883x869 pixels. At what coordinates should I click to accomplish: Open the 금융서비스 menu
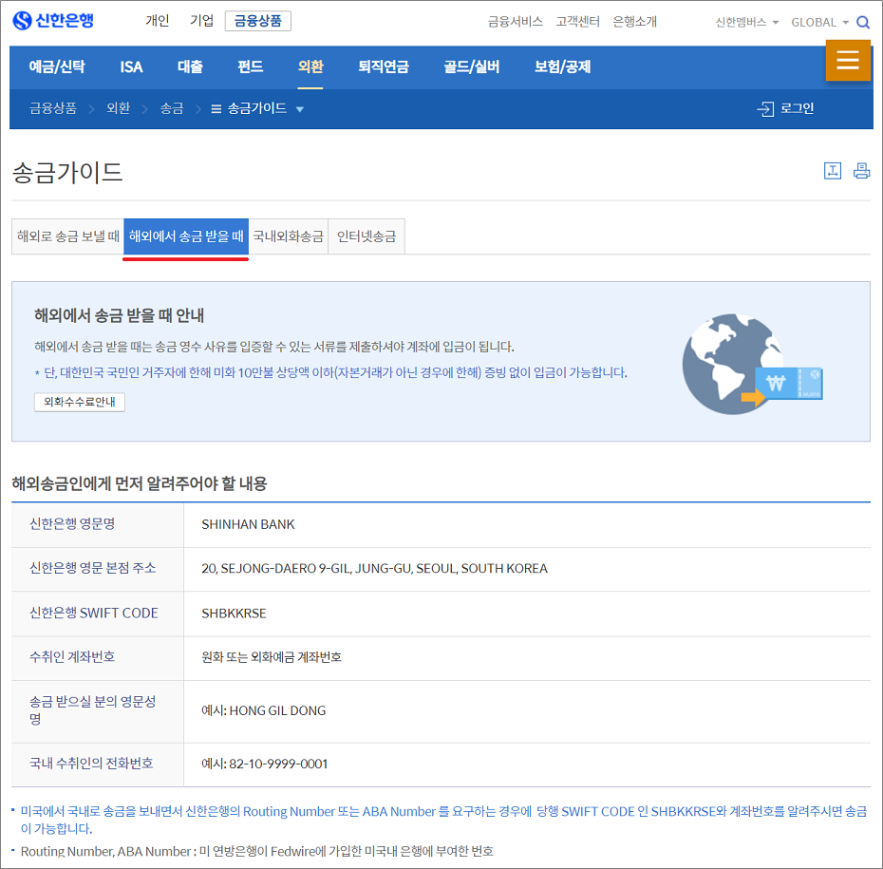point(516,22)
